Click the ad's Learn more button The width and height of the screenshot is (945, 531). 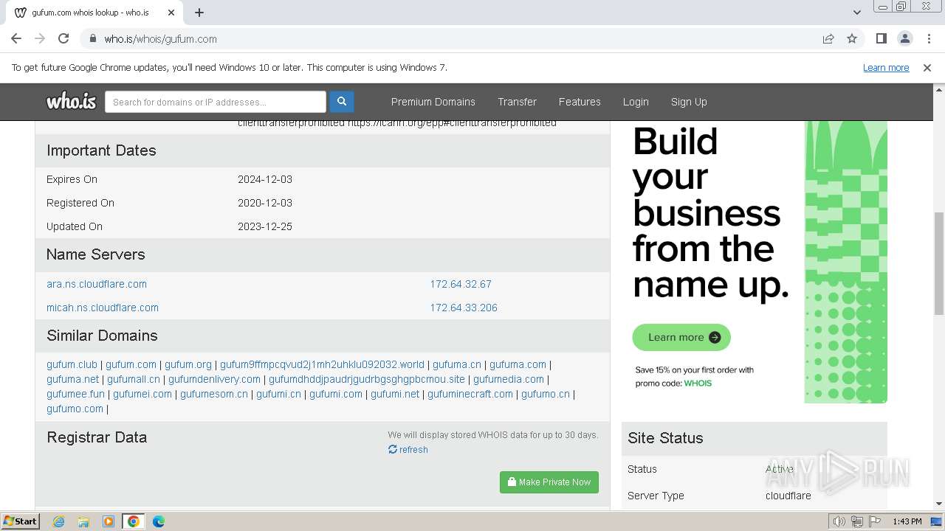point(681,337)
